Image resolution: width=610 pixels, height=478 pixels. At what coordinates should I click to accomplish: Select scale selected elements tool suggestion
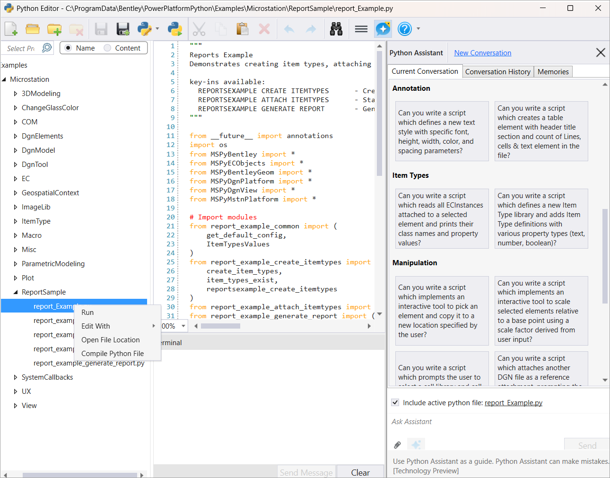point(541,311)
